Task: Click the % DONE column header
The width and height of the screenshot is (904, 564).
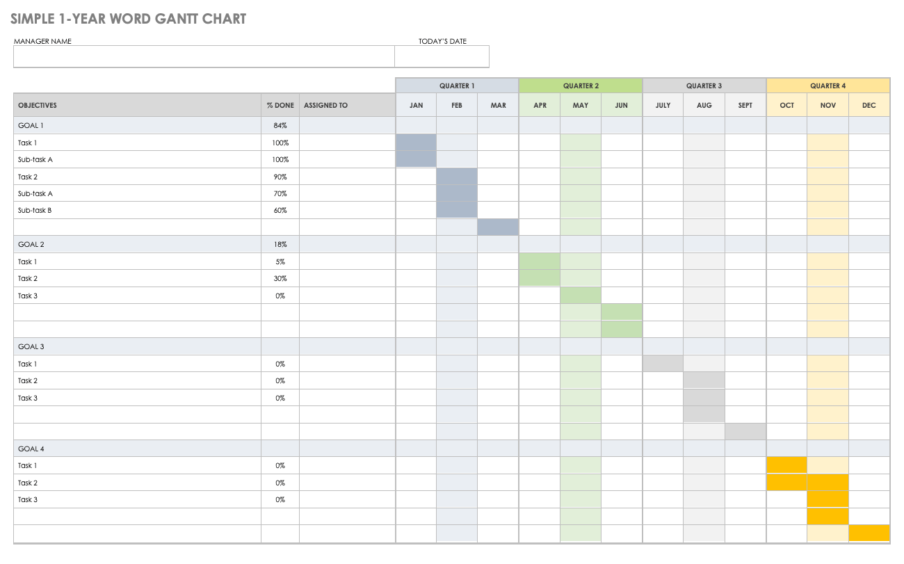Action: (x=280, y=106)
